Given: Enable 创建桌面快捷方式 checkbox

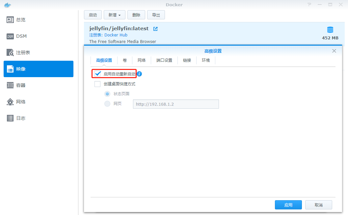Looking at the screenshot, I should tap(97, 84).
